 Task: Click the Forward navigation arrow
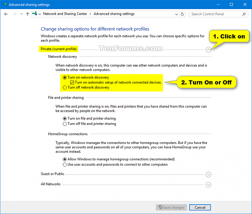point(15,14)
